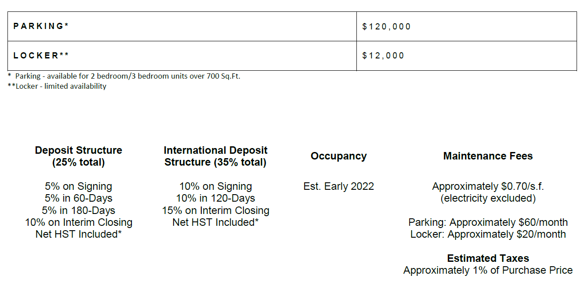Click the "5% on Signing" line
The height and width of the screenshot is (286, 588).
pyautogui.click(x=79, y=186)
